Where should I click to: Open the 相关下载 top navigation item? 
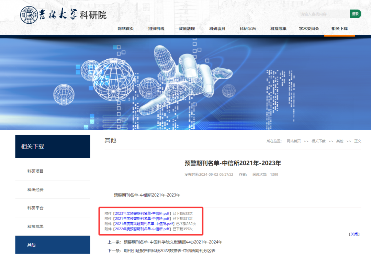339,28
